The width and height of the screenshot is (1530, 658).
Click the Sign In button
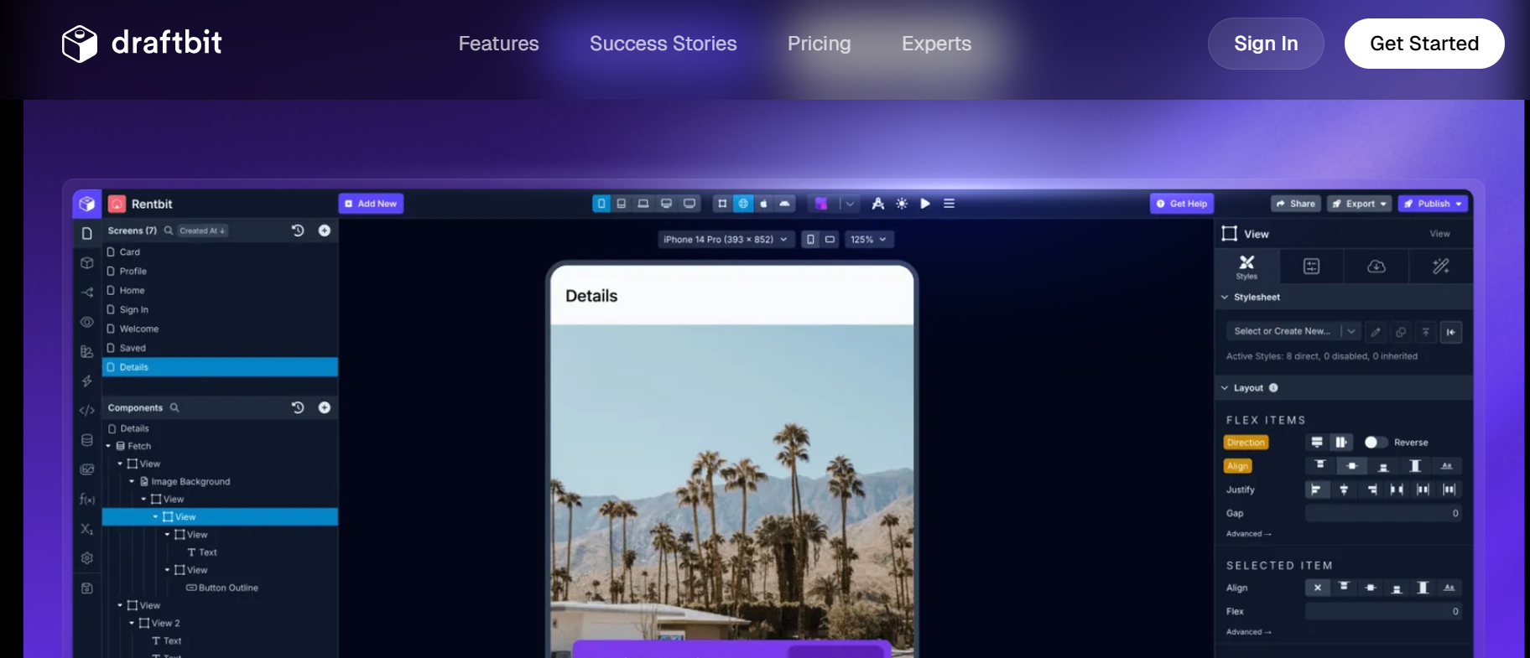1265,44
